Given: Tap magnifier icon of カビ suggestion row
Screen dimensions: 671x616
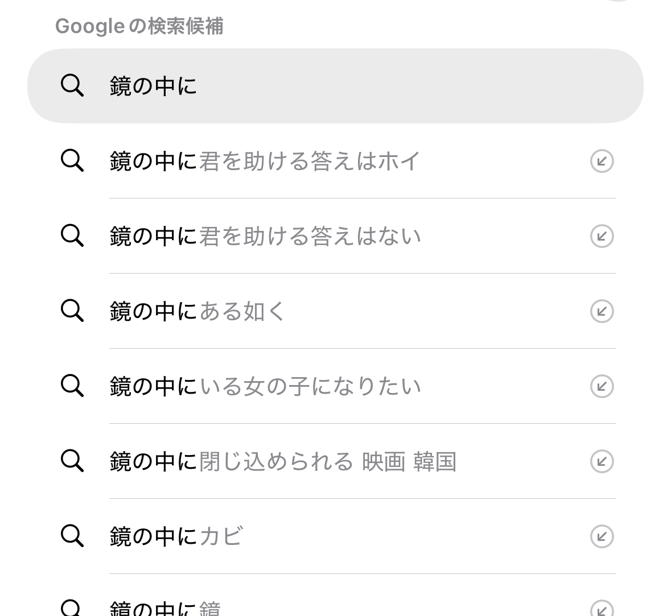Looking at the screenshot, I should point(72,536).
